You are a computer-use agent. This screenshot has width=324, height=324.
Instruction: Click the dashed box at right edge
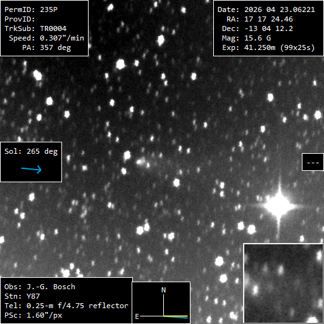click(x=313, y=162)
